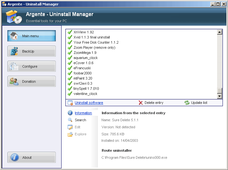Select Your Free Disk Counter 1.1.2
The image size is (228, 170).
(96, 42)
